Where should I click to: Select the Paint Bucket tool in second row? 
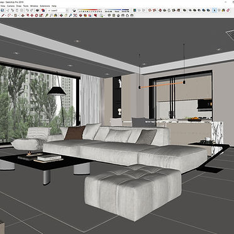(55, 15)
